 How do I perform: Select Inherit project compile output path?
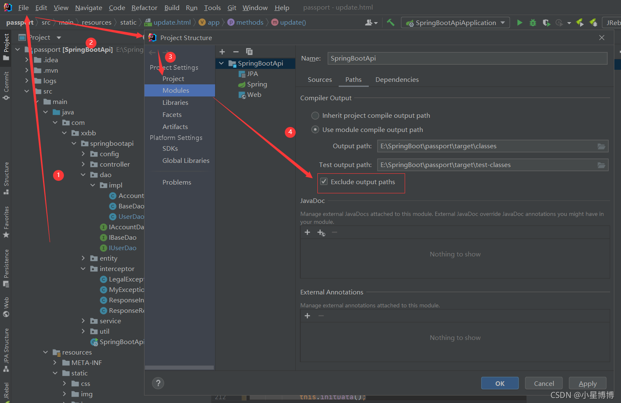click(315, 116)
